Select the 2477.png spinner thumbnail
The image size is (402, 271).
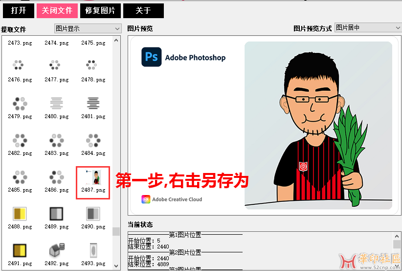[x=55, y=65]
